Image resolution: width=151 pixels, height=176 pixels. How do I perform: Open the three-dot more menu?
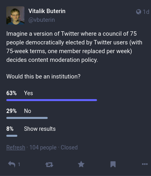pyautogui.click(x=145, y=164)
